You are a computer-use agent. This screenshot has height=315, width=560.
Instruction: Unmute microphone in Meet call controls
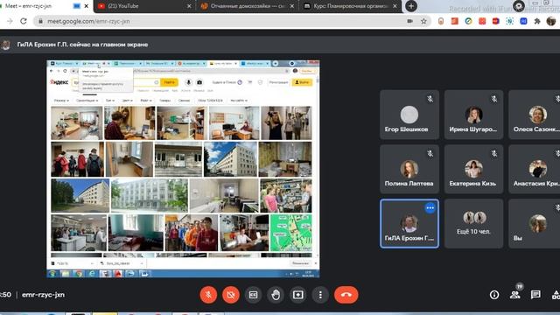[208, 295]
